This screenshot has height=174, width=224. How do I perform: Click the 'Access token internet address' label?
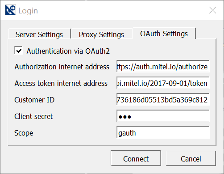tap(61, 83)
